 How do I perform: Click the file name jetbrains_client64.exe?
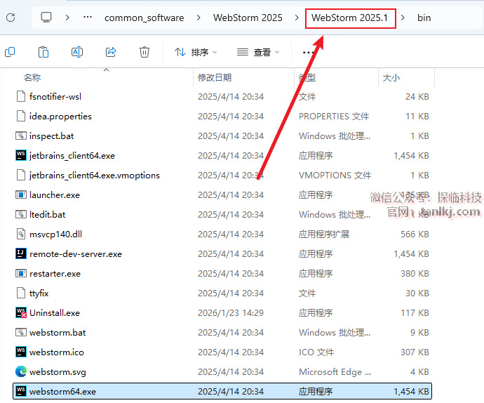coord(72,155)
